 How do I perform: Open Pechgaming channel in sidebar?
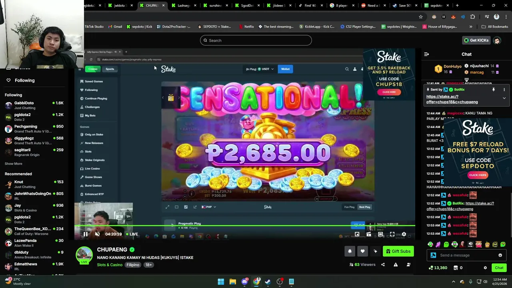(x=34, y=129)
